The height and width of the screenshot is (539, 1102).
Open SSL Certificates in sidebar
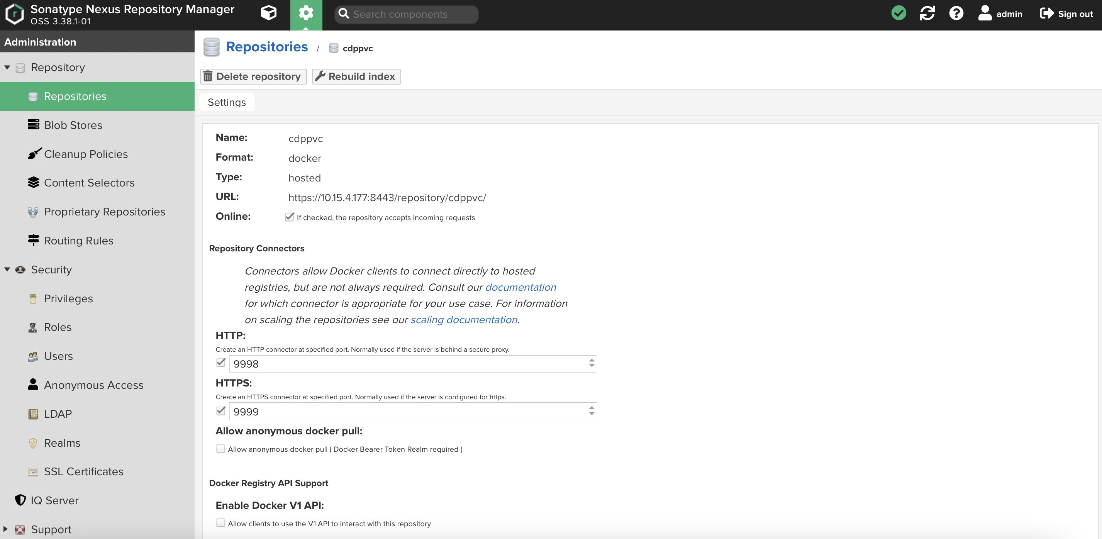click(83, 471)
